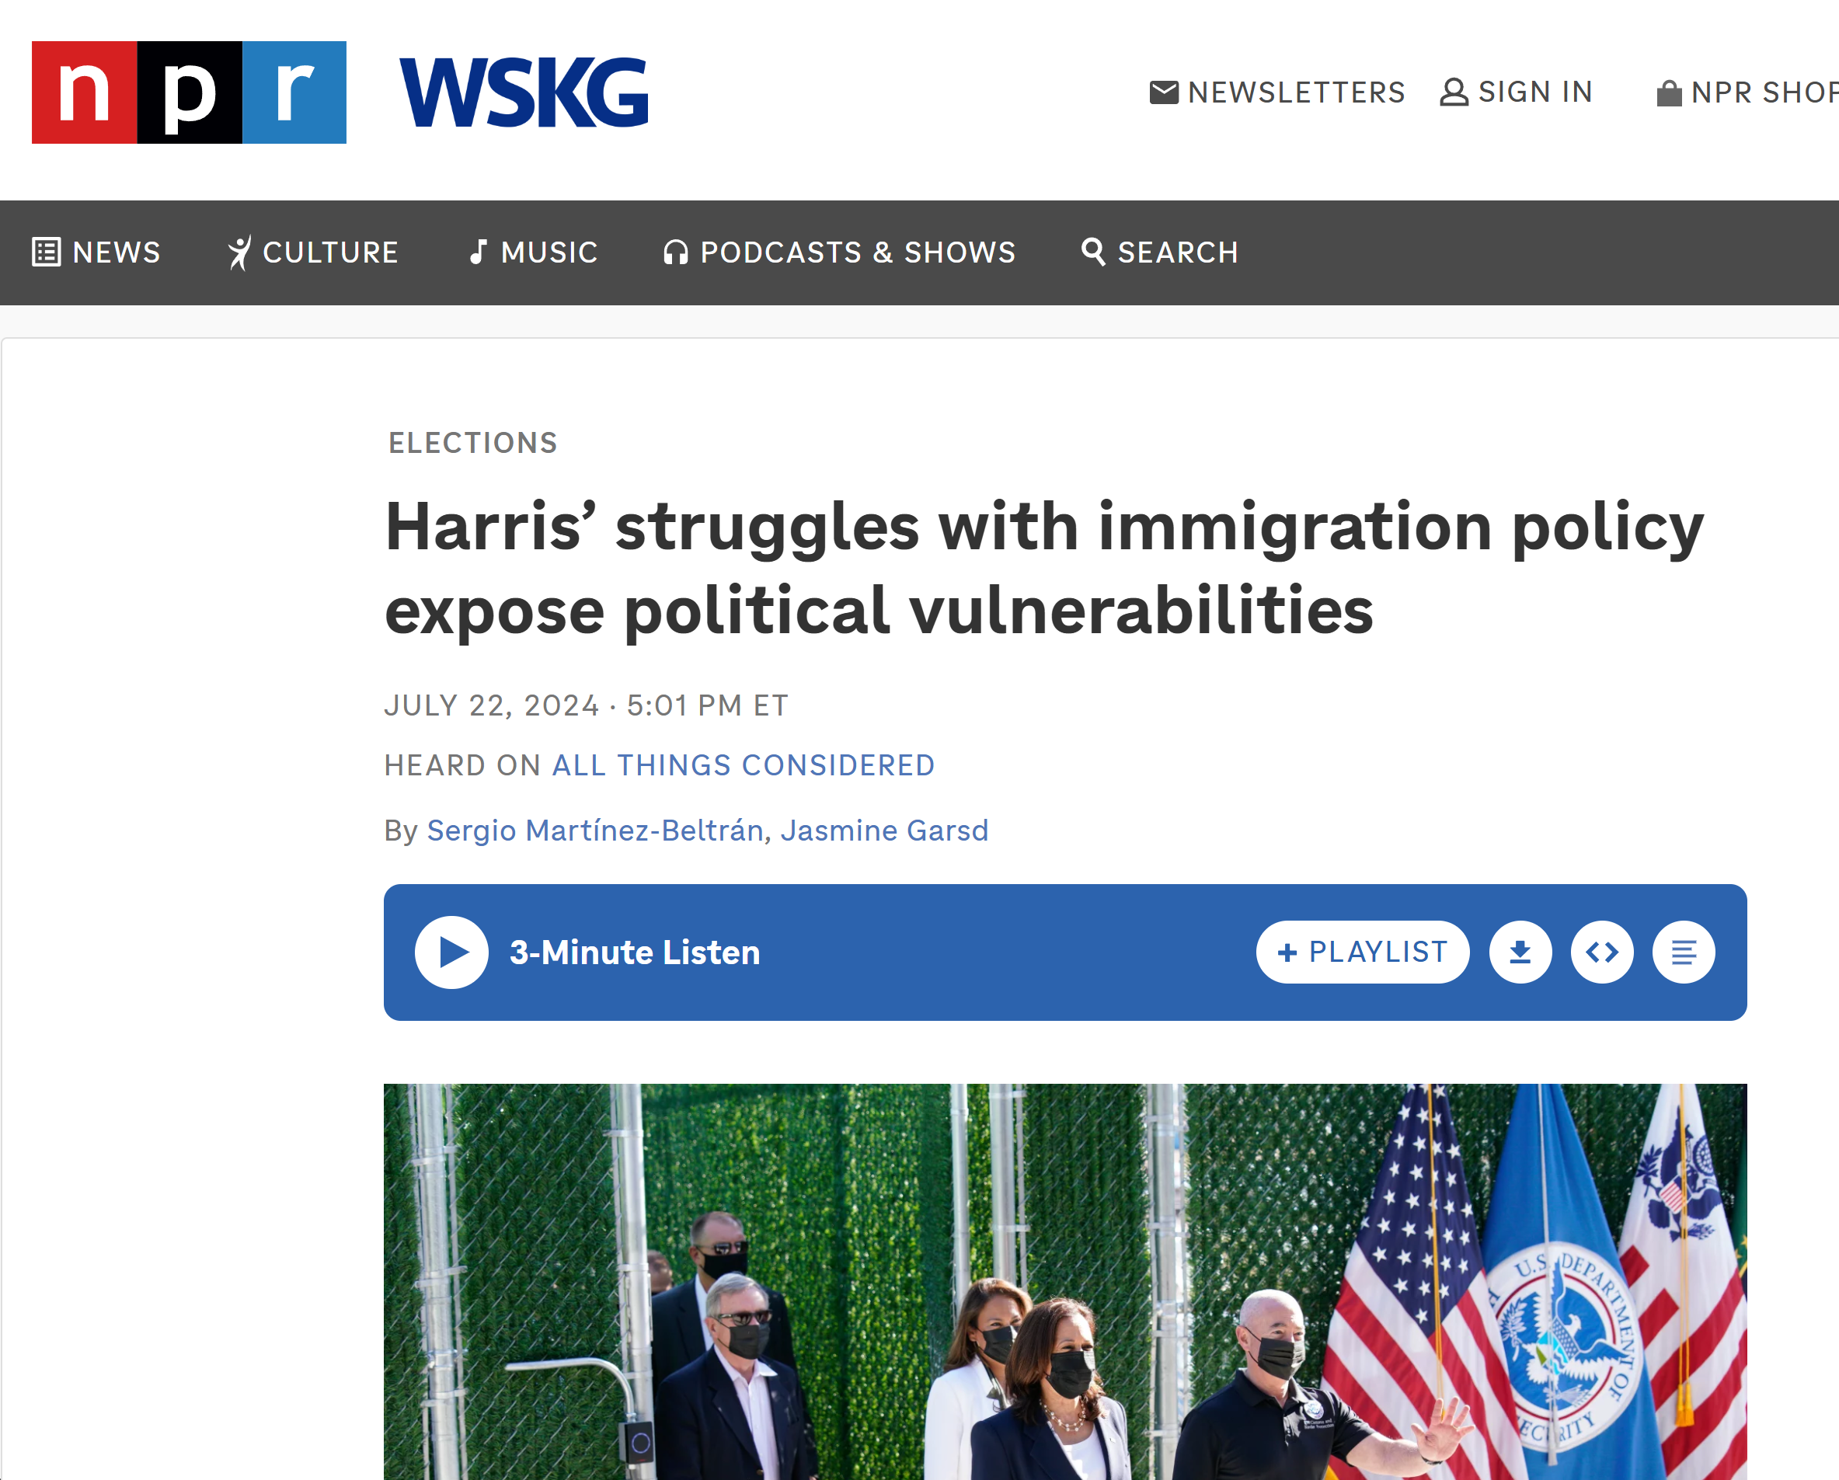1839x1480 pixels.
Task: Expand Podcasts & Shows menu
Action: point(839,252)
